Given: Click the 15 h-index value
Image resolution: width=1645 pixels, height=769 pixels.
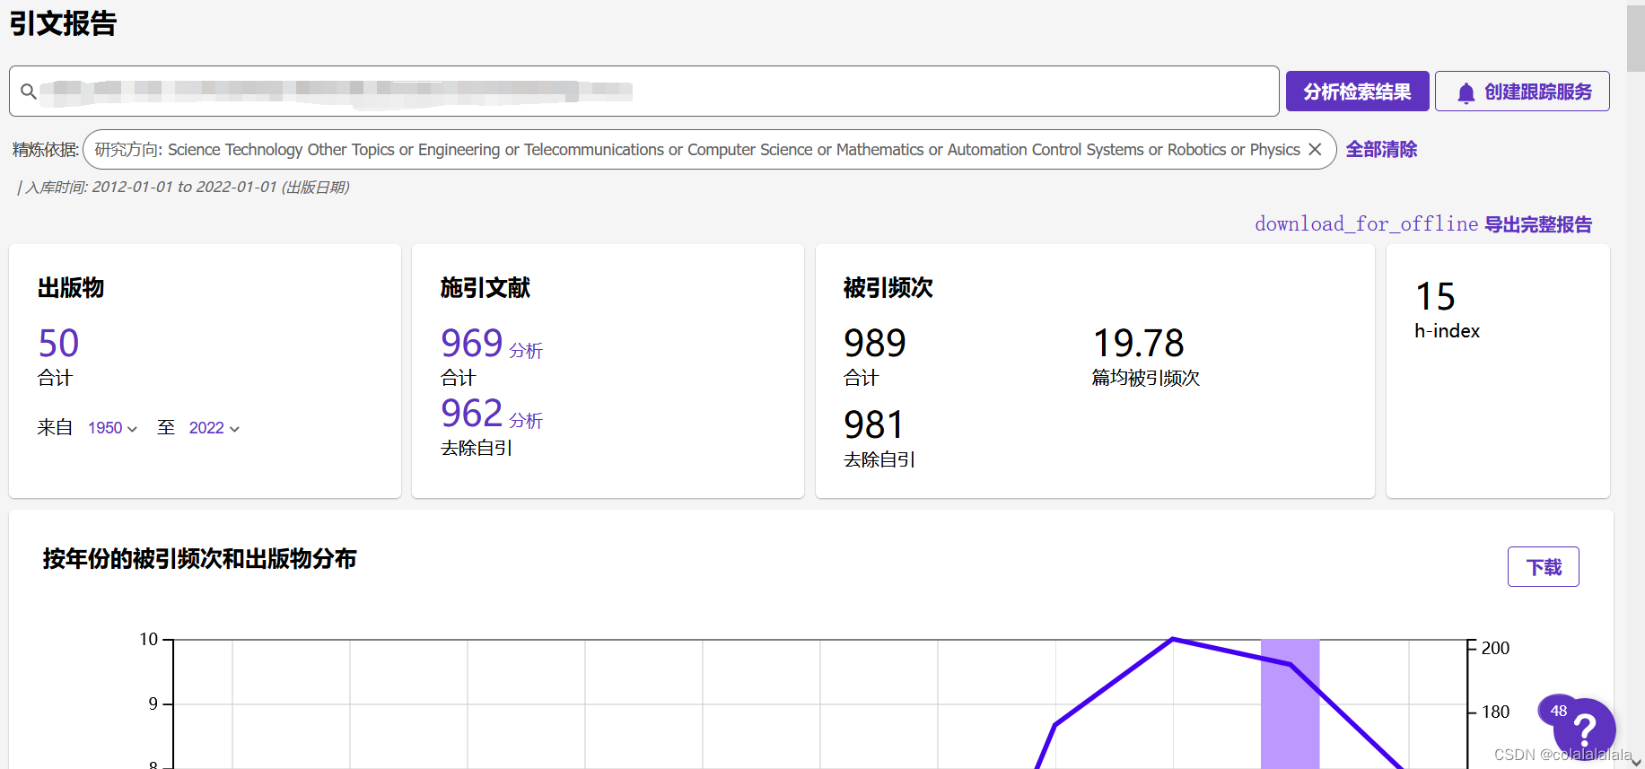Looking at the screenshot, I should tap(1435, 296).
